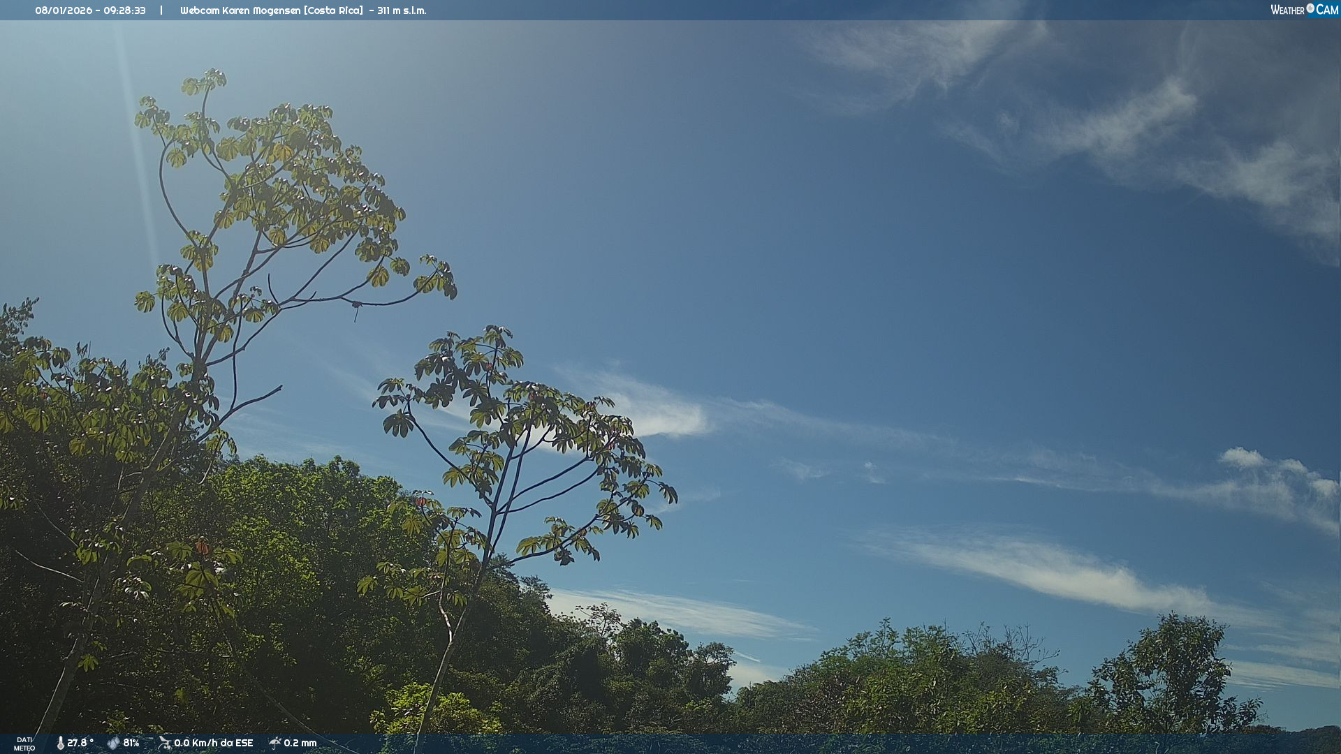The width and height of the screenshot is (1341, 754).
Task: Click the vertical separator after the timestamp
Action: 161,10
